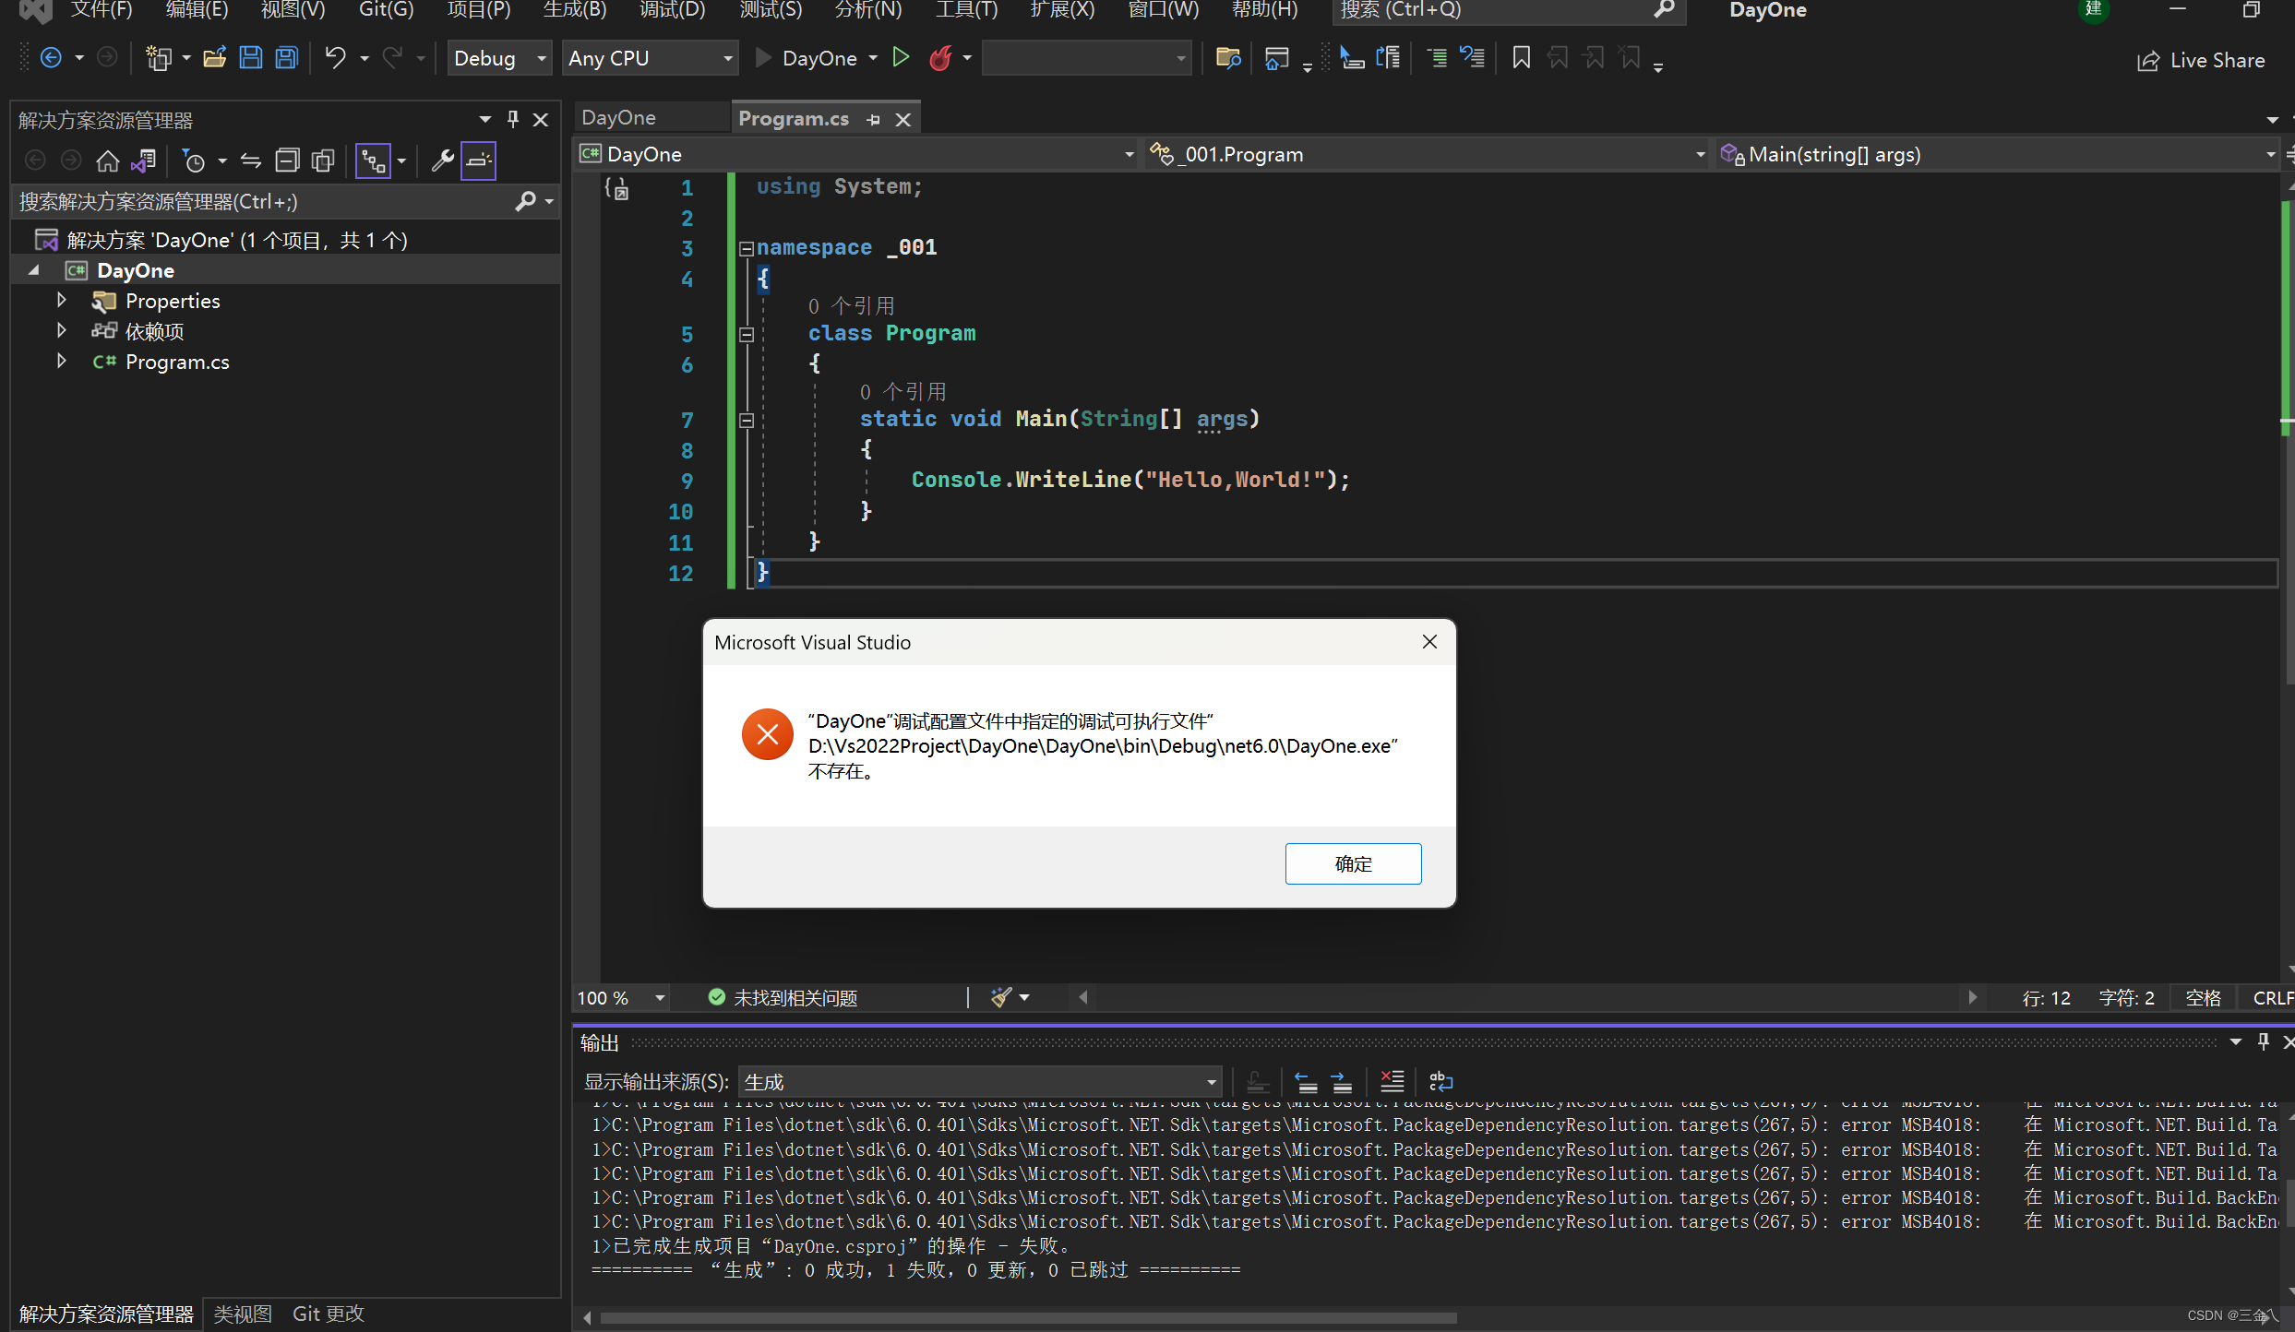Open the 调试(D) menu
The height and width of the screenshot is (1332, 2295).
(x=672, y=10)
